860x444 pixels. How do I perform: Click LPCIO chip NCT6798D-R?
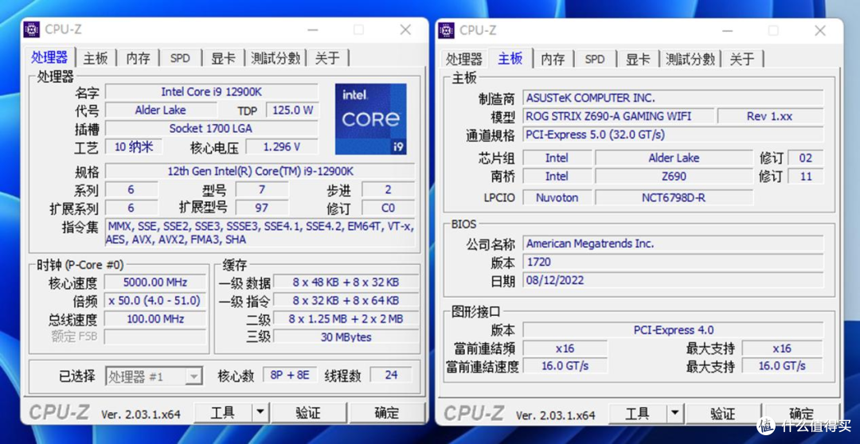pos(674,197)
